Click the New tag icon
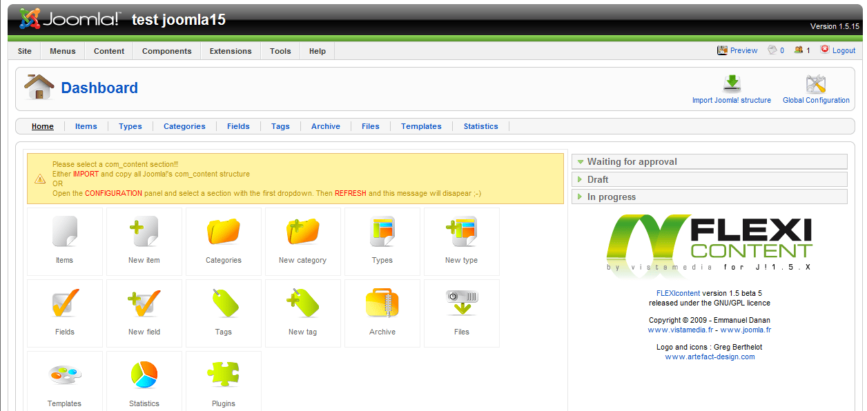 coord(303,303)
